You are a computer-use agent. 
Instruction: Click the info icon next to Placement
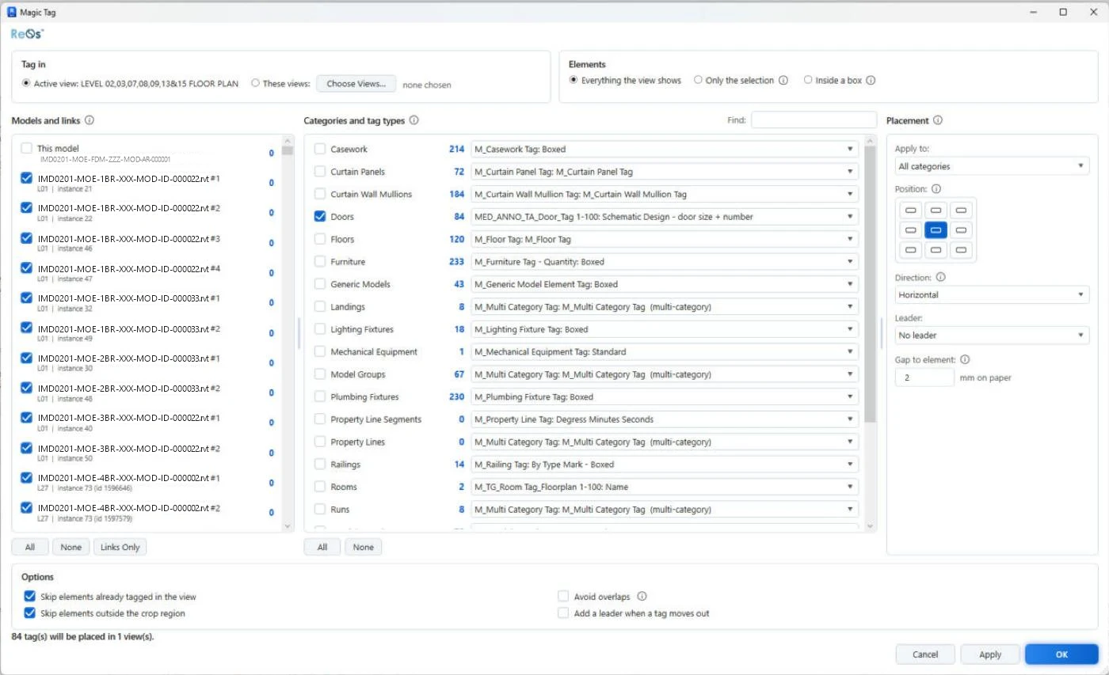click(x=938, y=121)
